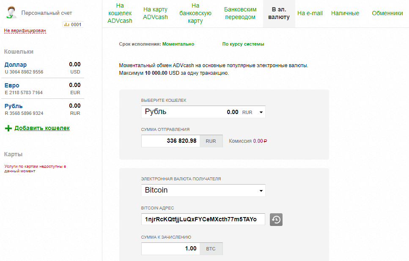Open the Обменники tab
Screen dimensions: 409x261
pos(387,13)
